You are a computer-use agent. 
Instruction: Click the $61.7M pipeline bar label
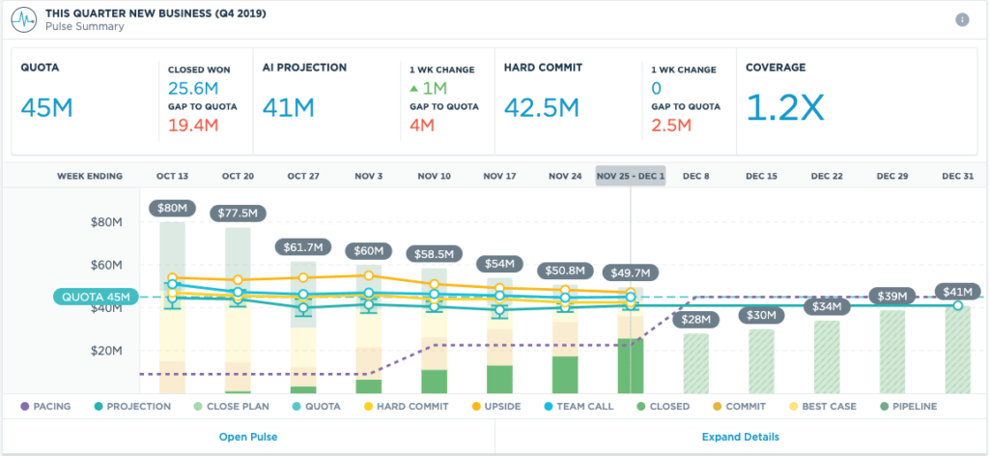pyautogui.click(x=302, y=247)
